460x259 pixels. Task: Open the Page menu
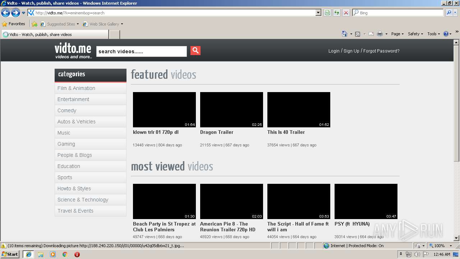coord(397,34)
